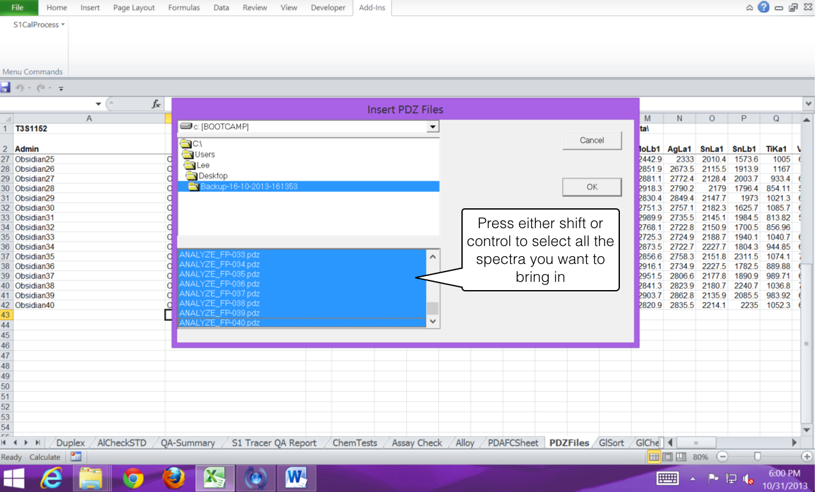Adjust the zoom slider handle
Viewport: 818px width, 492px height.
click(x=757, y=457)
